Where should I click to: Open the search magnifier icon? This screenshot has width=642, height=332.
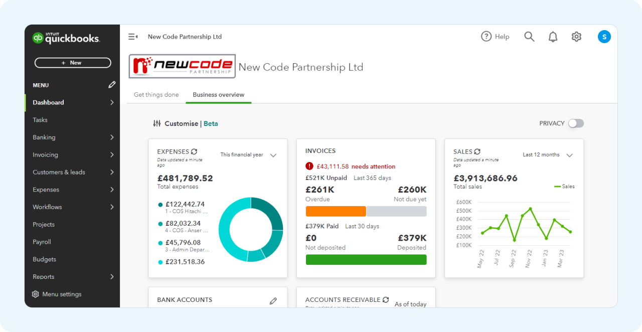(x=529, y=37)
